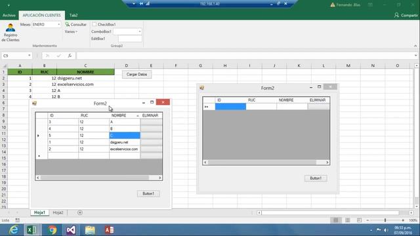
Task: Switch to Hoja1 sheet tab
Action: click(39, 212)
